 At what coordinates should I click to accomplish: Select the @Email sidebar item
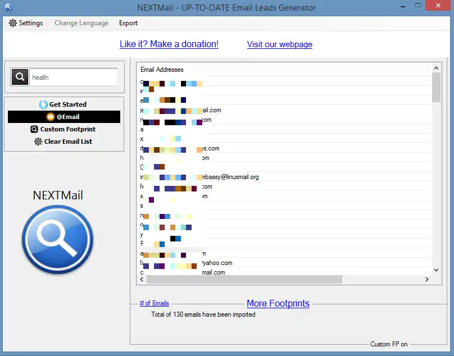(x=64, y=117)
